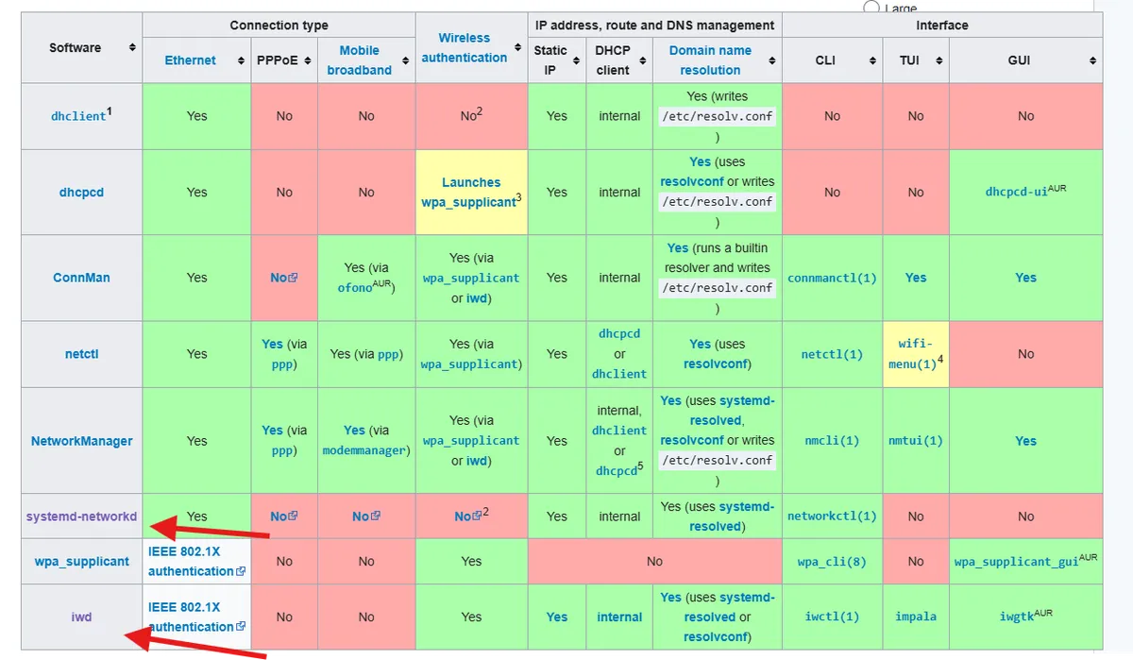Viewport: 1133px width, 660px height.
Task: Open the dhcpcd-ui AUR package link
Action: coord(1025,191)
